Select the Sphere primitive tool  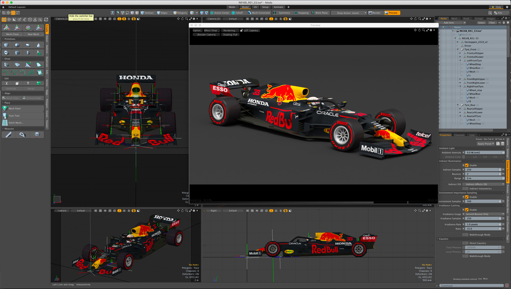pyautogui.click(x=17, y=45)
